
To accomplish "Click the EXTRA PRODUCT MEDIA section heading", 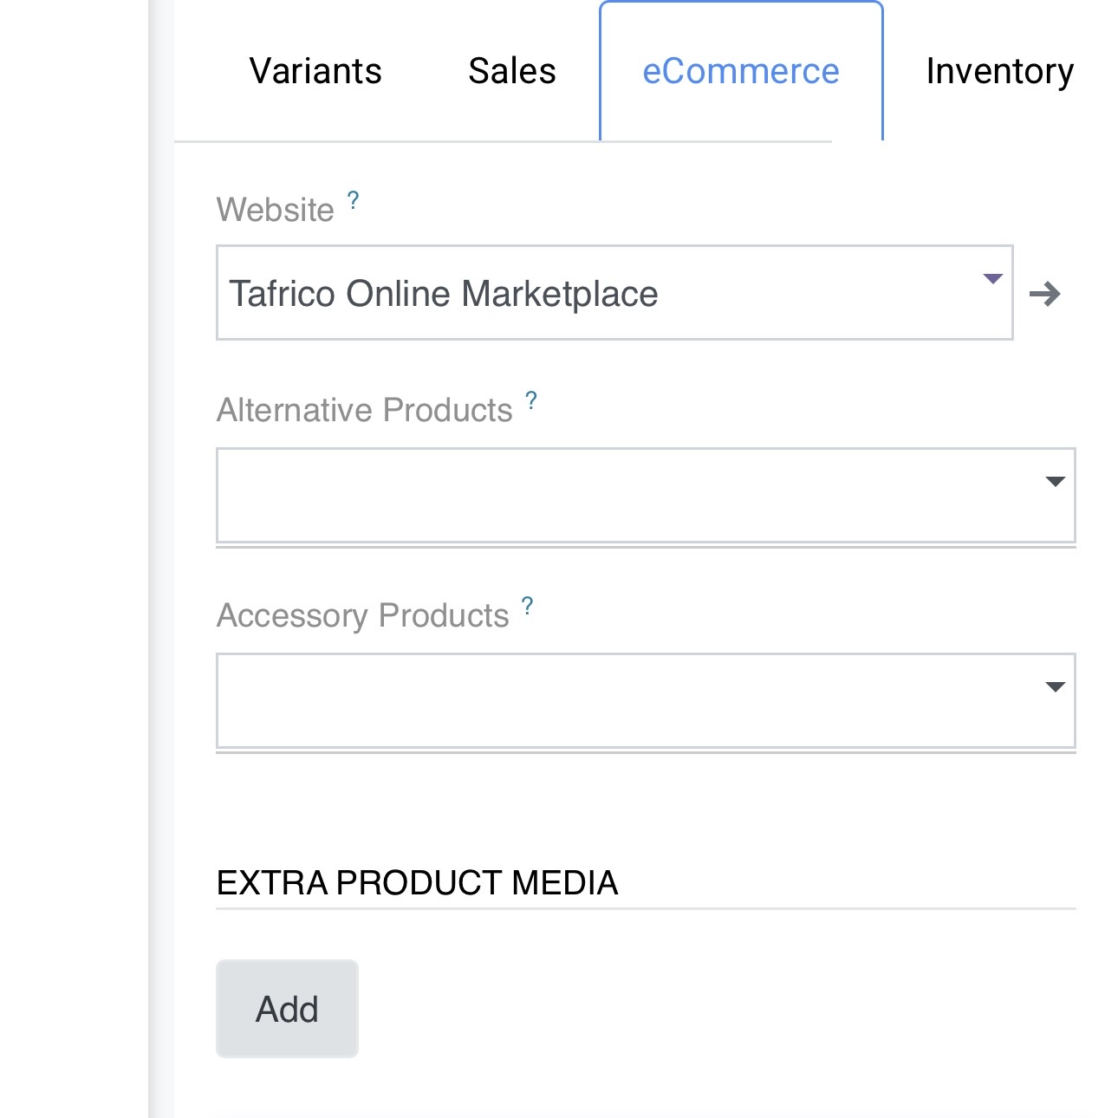I will 417,882.
